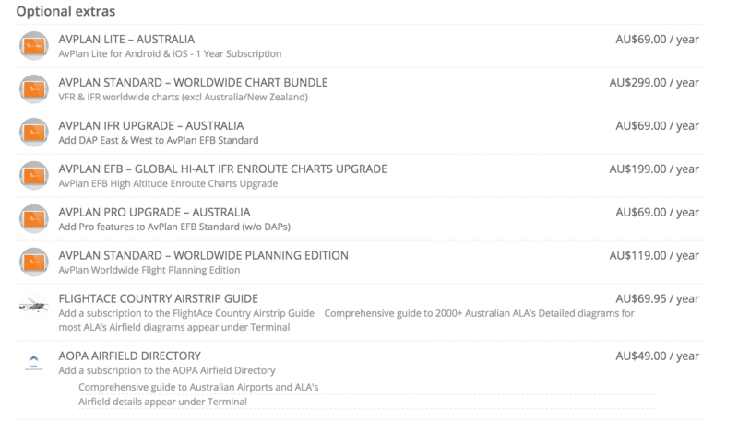Click the Worldwide Planning Edition tablet icon
738x443 pixels.
pyautogui.click(x=34, y=262)
